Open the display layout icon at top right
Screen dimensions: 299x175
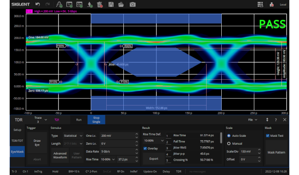260,4
